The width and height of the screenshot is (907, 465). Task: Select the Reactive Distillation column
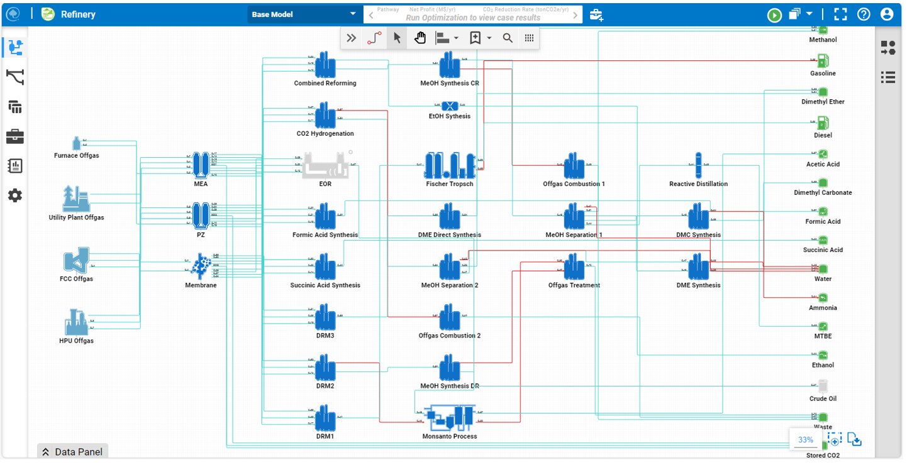click(x=698, y=166)
